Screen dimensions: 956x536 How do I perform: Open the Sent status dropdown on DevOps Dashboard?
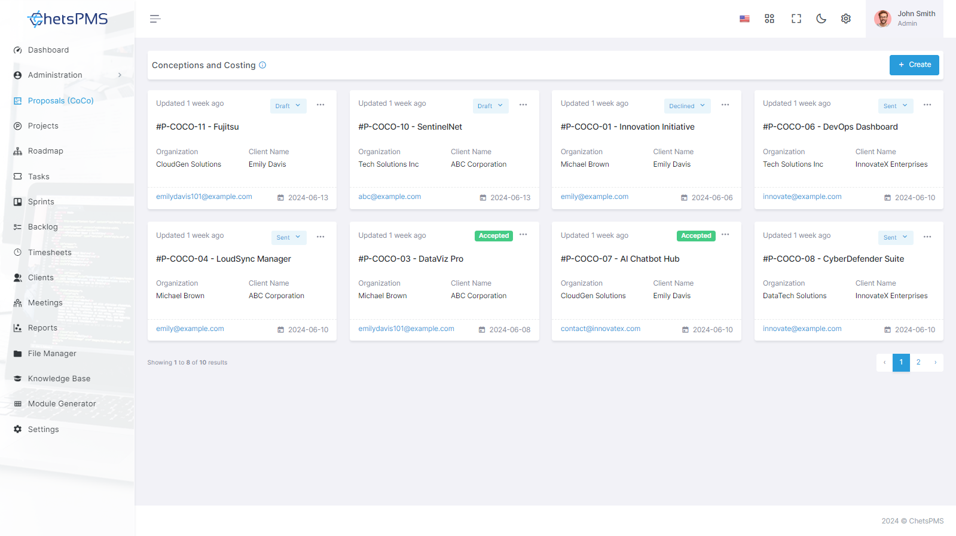coord(896,106)
